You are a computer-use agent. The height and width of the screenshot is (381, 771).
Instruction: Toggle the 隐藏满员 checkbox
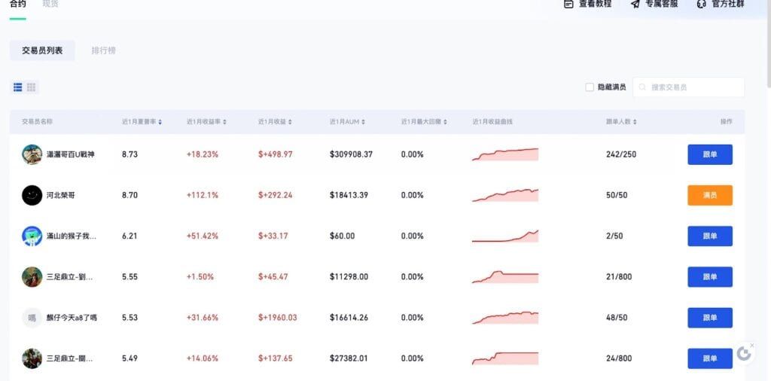(x=590, y=87)
